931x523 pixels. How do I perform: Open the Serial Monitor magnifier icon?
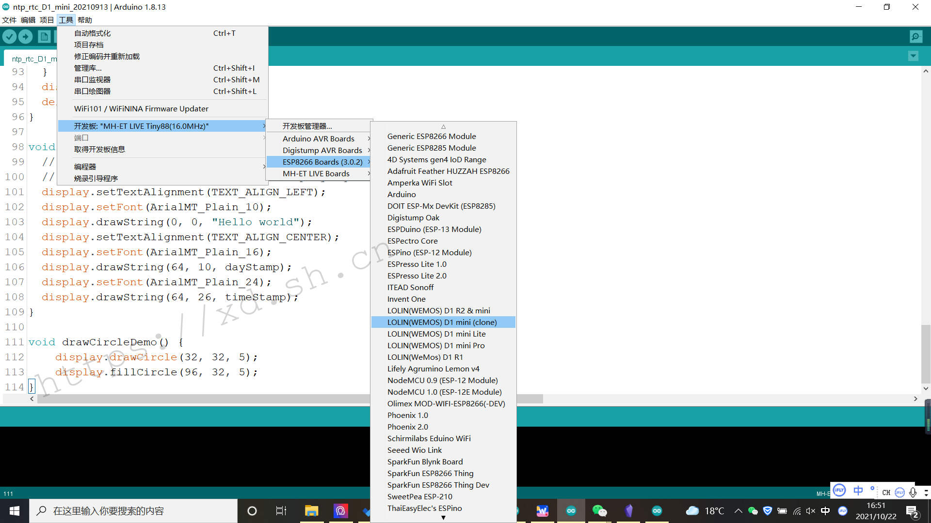[916, 37]
